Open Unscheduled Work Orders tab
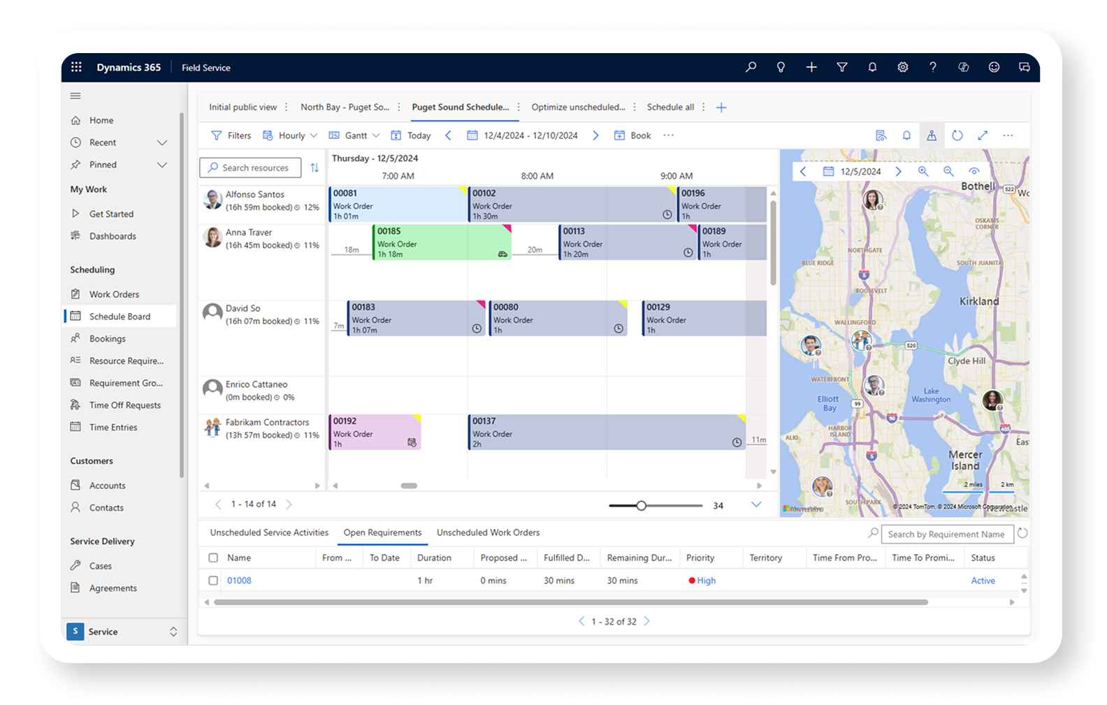1107x705 pixels. [488, 532]
